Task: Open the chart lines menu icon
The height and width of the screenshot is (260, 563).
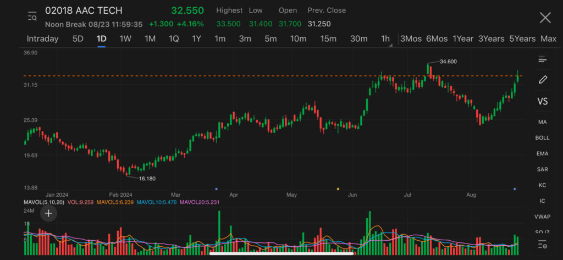Action: (543, 59)
